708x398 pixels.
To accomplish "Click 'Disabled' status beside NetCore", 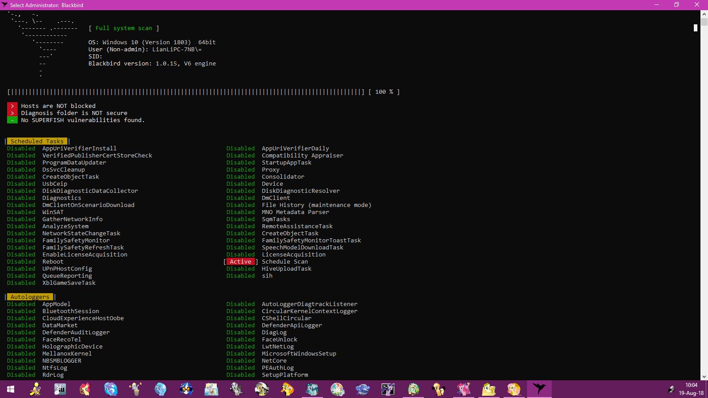I will coord(241,361).
